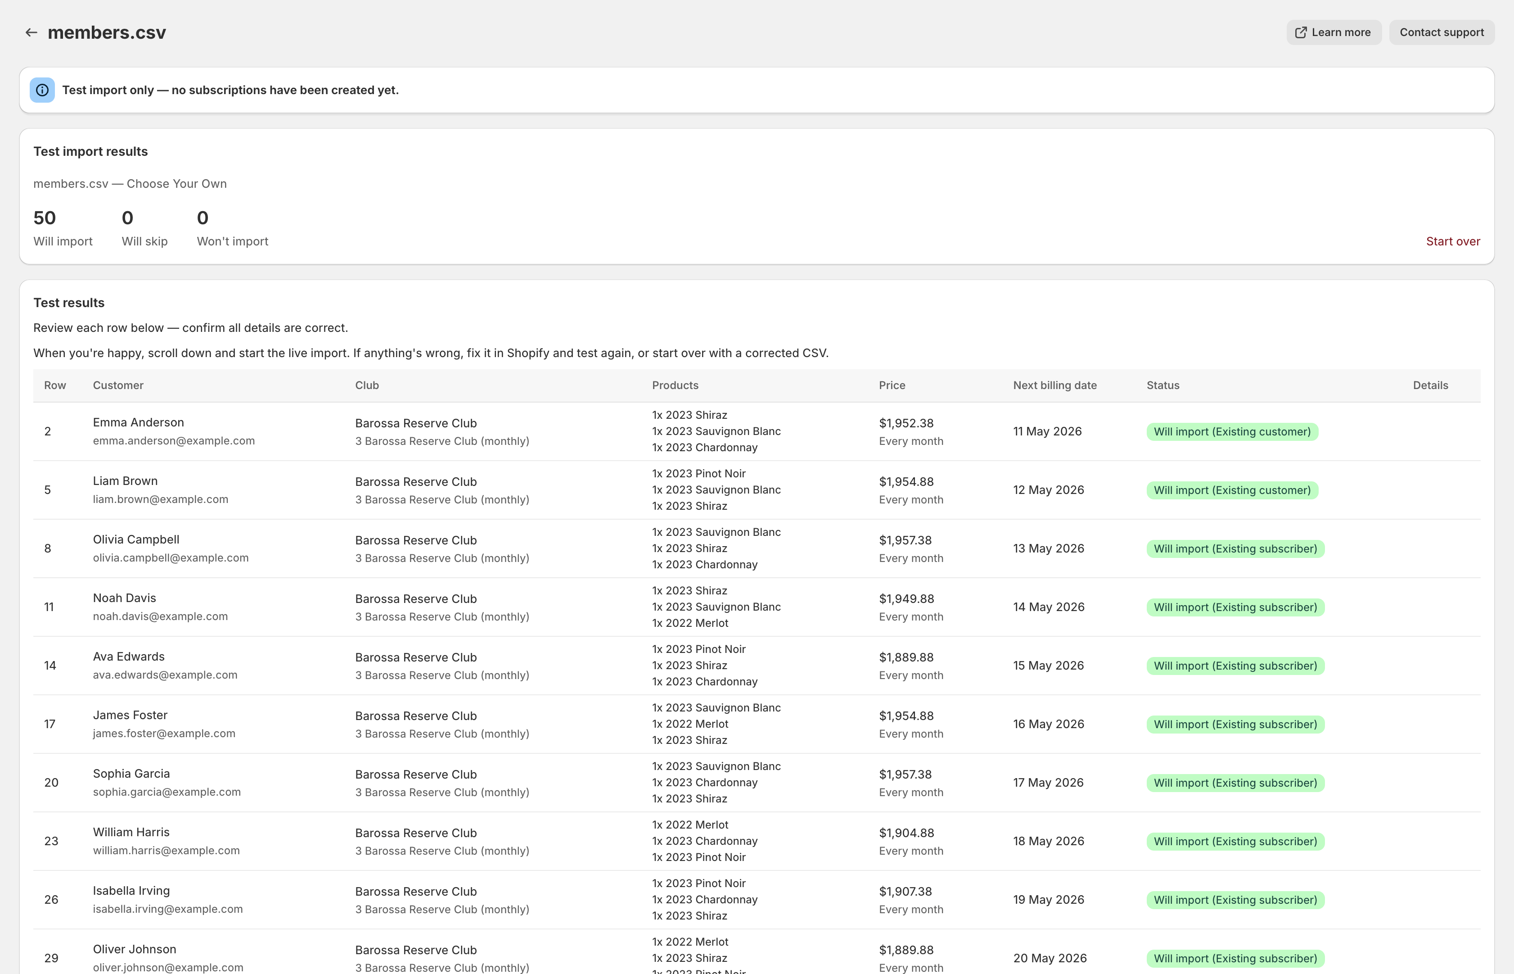Click the 12 May 2026 billing date
The height and width of the screenshot is (974, 1514).
point(1048,489)
